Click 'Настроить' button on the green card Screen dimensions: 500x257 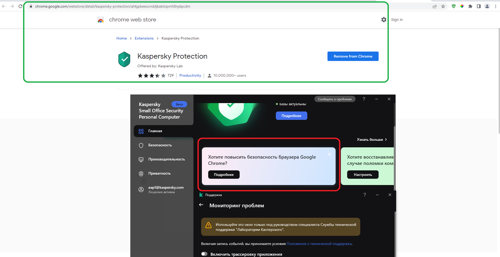pyautogui.click(x=363, y=175)
